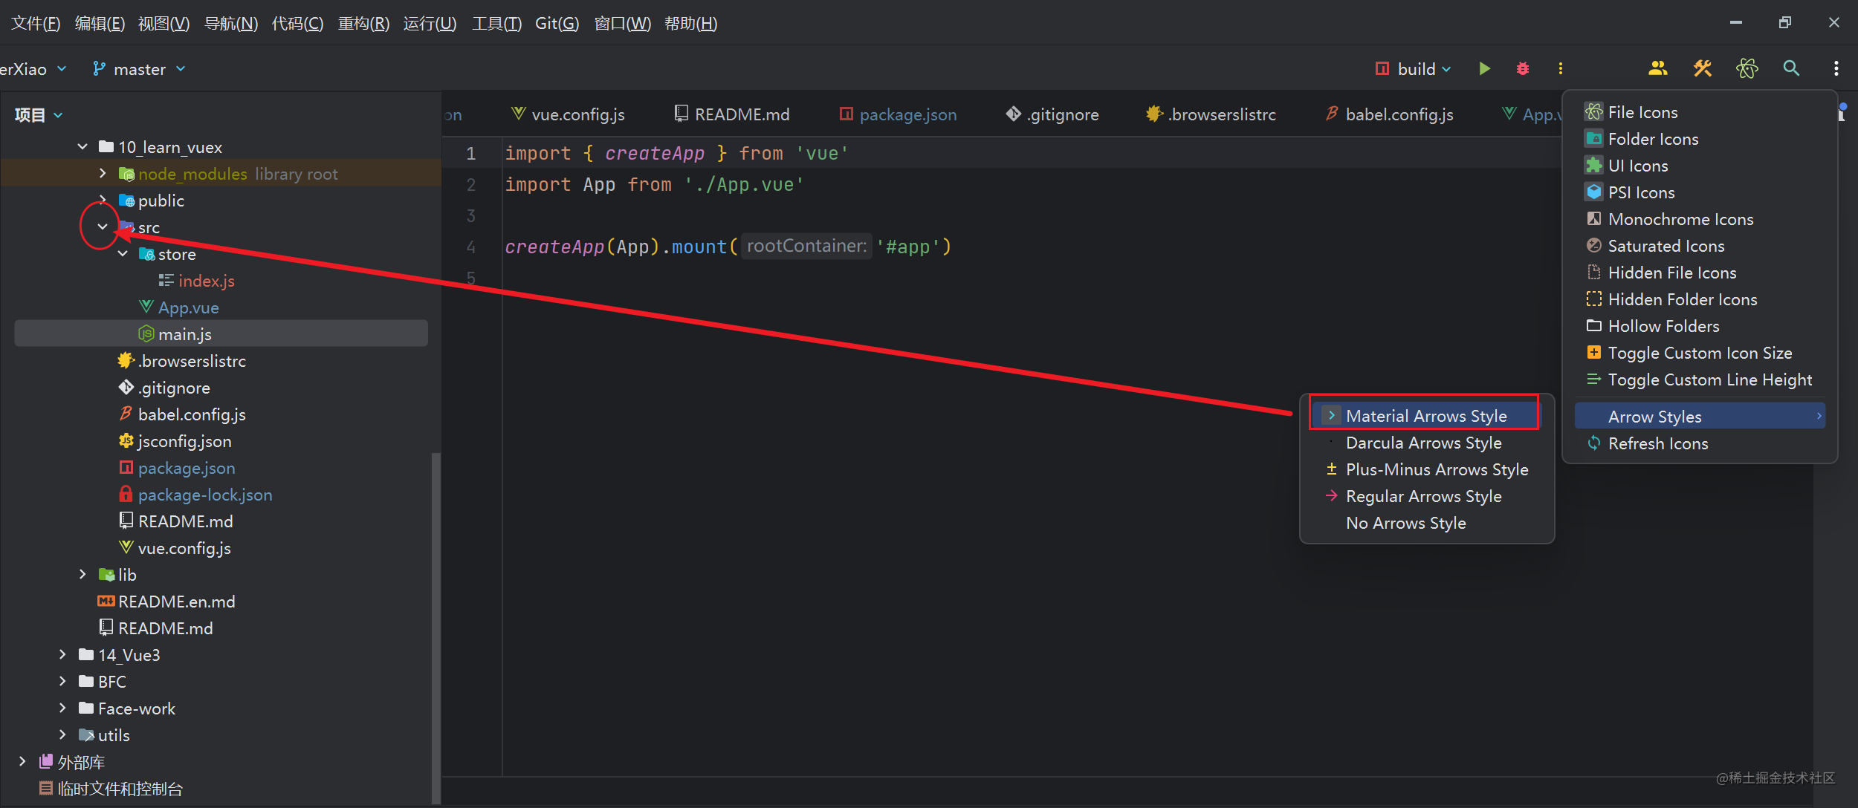Open PSI Icons settings entry
This screenshot has width=1858, height=808.
(x=1638, y=192)
